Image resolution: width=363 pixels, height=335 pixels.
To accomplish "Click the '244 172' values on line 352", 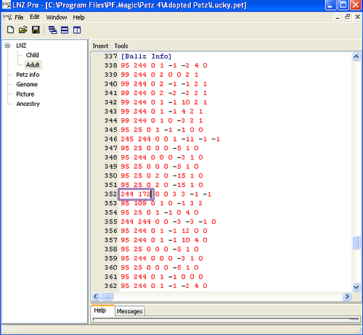I will (x=136, y=194).
